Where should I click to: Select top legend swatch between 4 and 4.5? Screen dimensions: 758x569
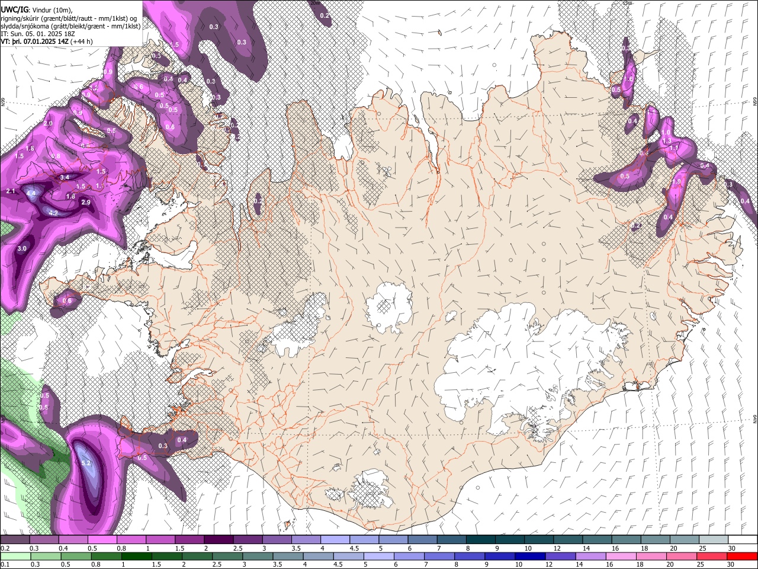click(x=334, y=540)
